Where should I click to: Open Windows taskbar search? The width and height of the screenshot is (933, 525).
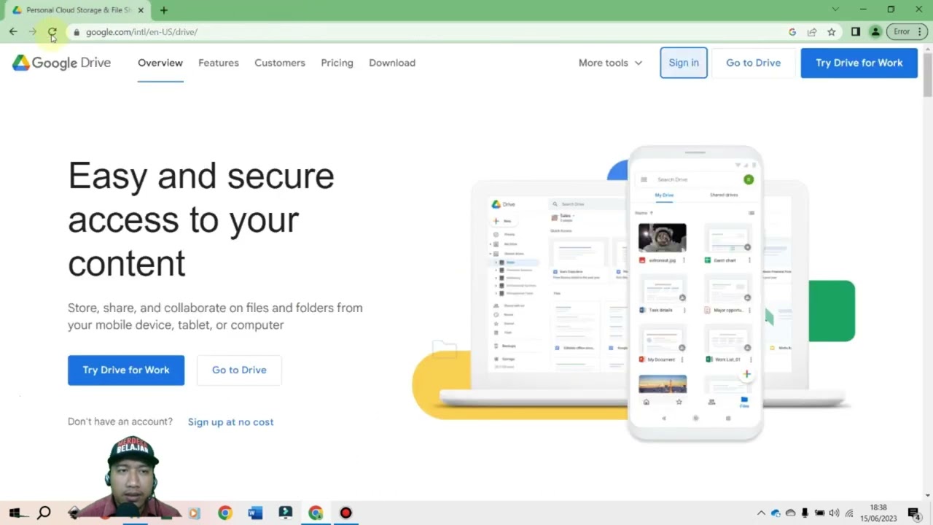point(44,513)
